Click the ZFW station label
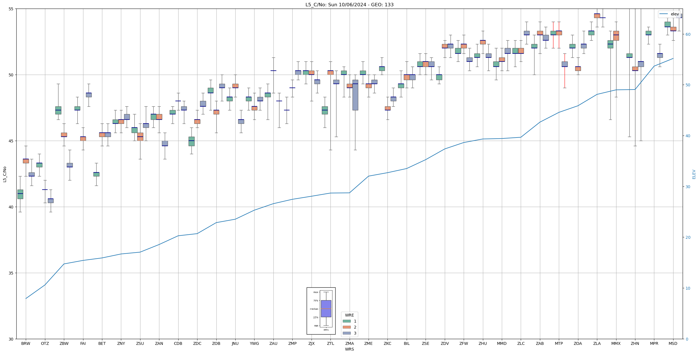 [x=464, y=343]
